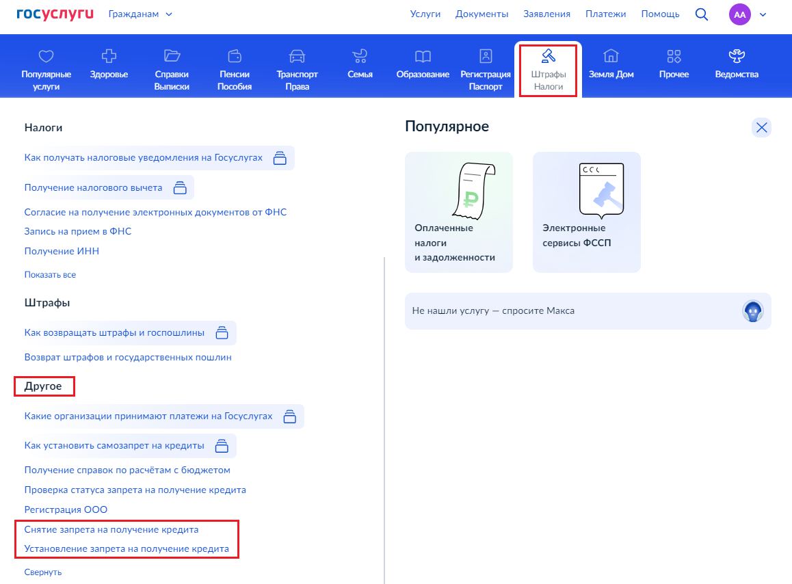
Task: Close the Популярное panel with X
Action: pos(761,127)
